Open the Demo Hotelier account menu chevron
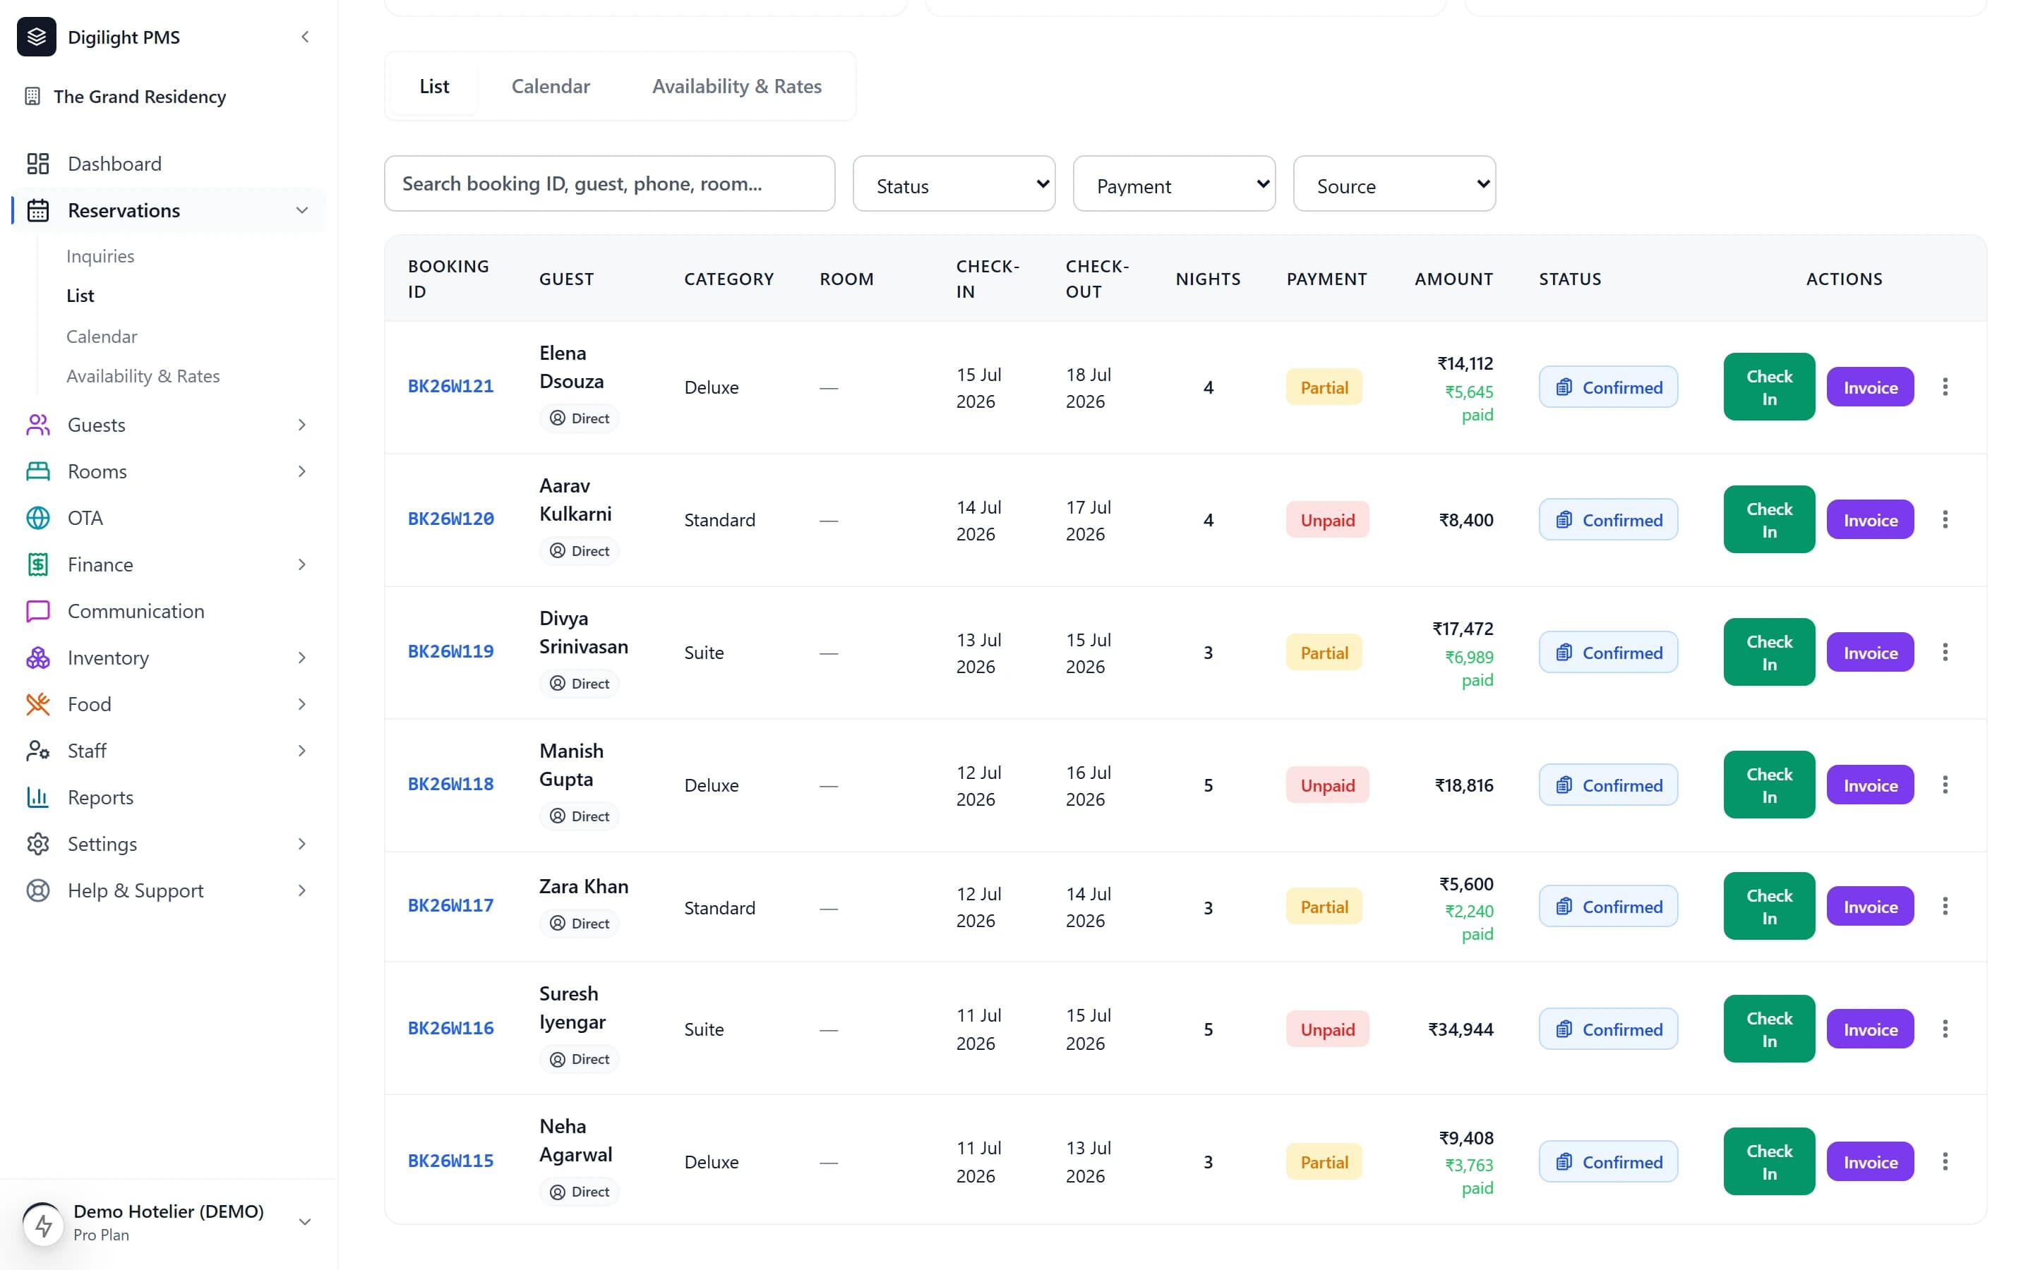The height and width of the screenshot is (1270, 2033). (x=305, y=1223)
